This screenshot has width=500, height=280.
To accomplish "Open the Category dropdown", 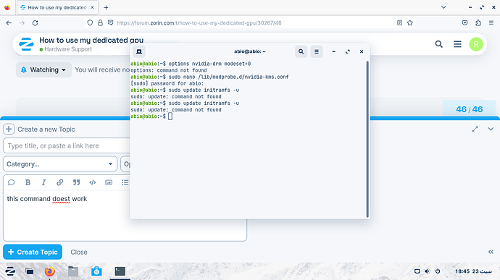I will (60, 164).
